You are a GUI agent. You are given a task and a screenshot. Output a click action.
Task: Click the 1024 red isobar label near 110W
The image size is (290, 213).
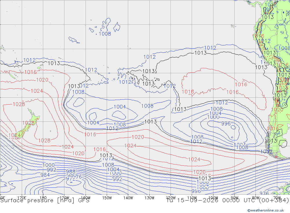[x=194, y=160]
